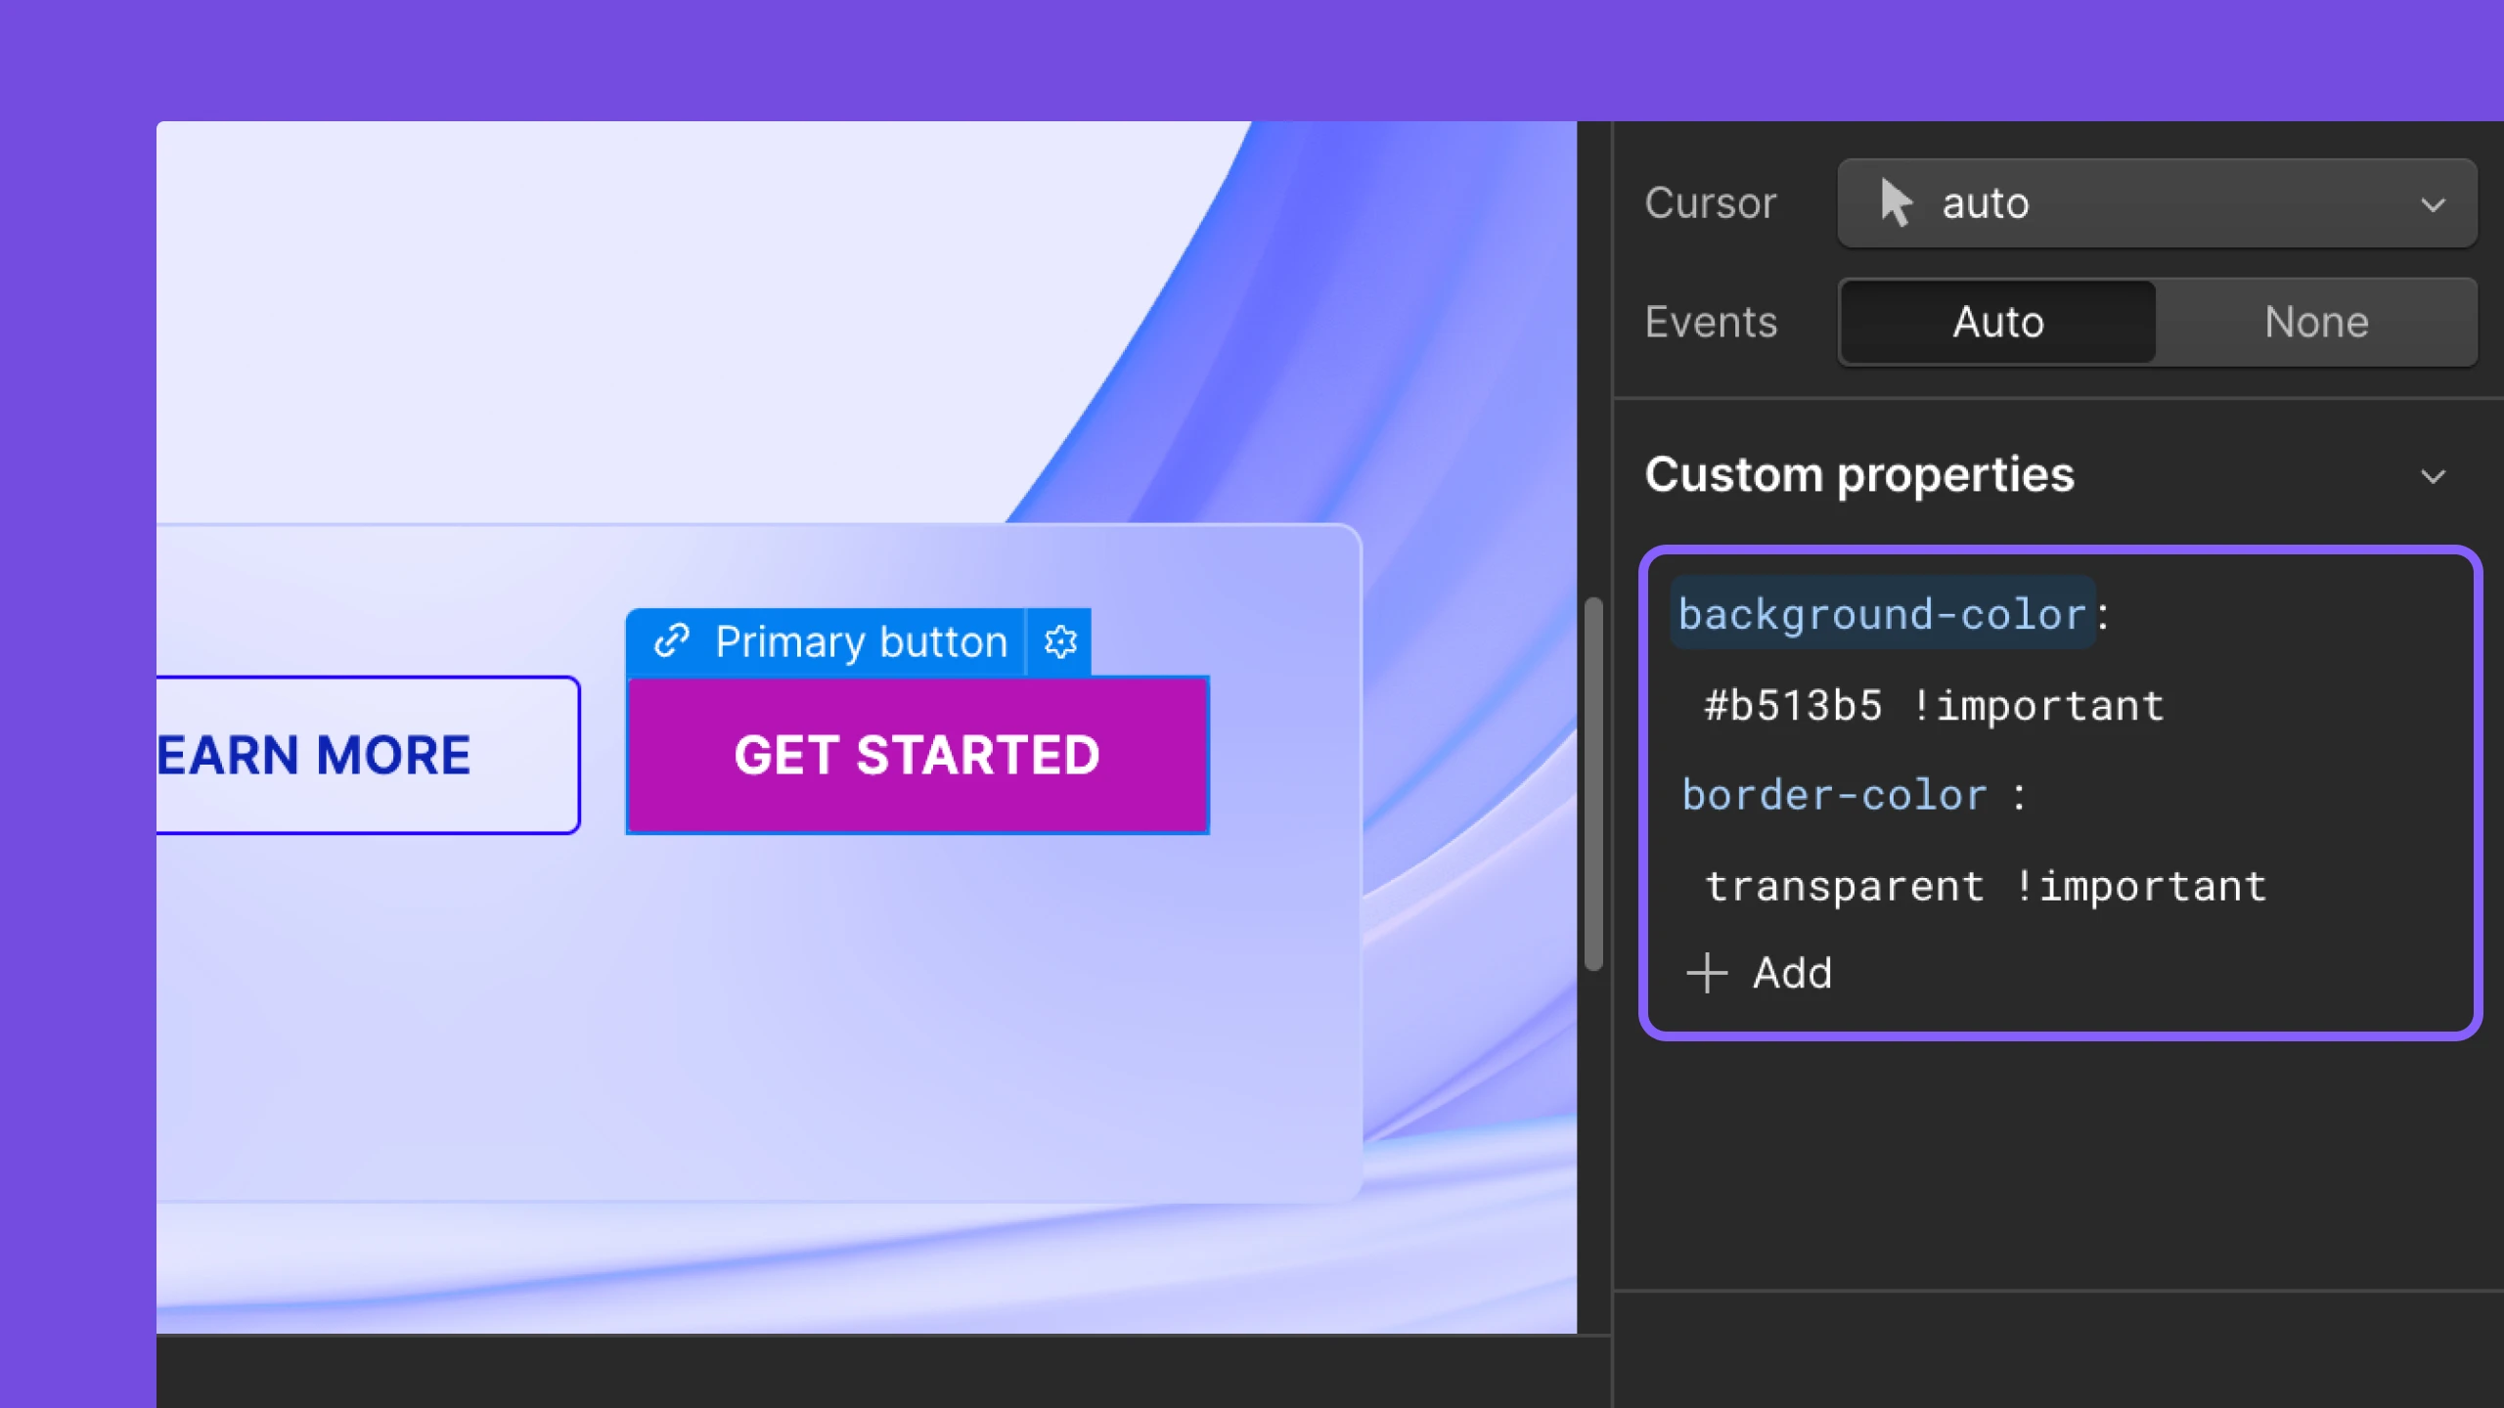Click the gear icon beside Primary button label
This screenshot has height=1408, width=2504.
tap(1060, 642)
